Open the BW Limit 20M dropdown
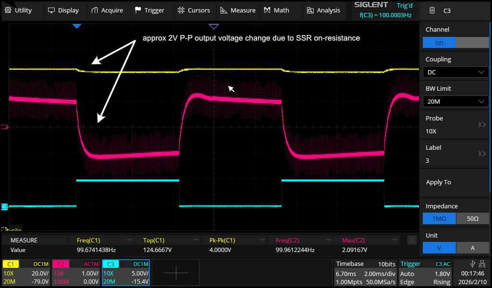This screenshot has width=492, height=288. [455, 101]
